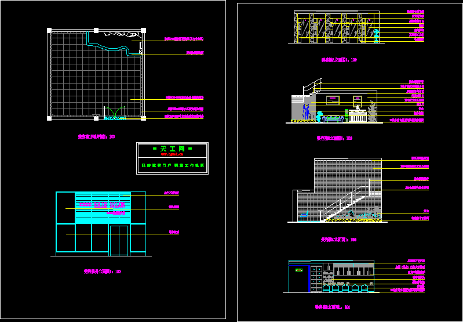Click the entrance door in the storefront elevation
463x322 pixels.
(119, 240)
